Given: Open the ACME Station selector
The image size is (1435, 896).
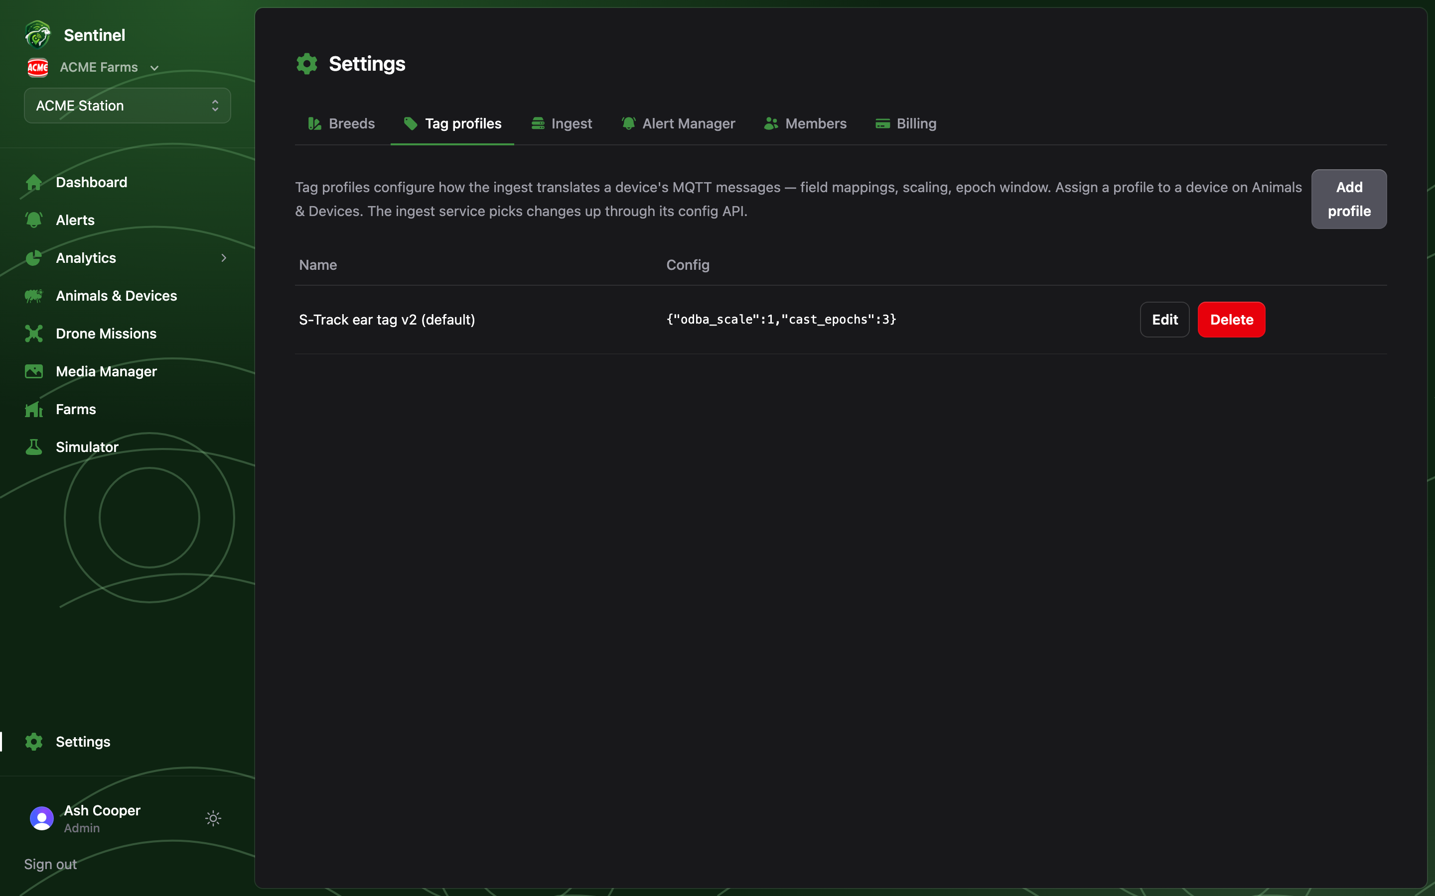Looking at the screenshot, I should pos(128,106).
